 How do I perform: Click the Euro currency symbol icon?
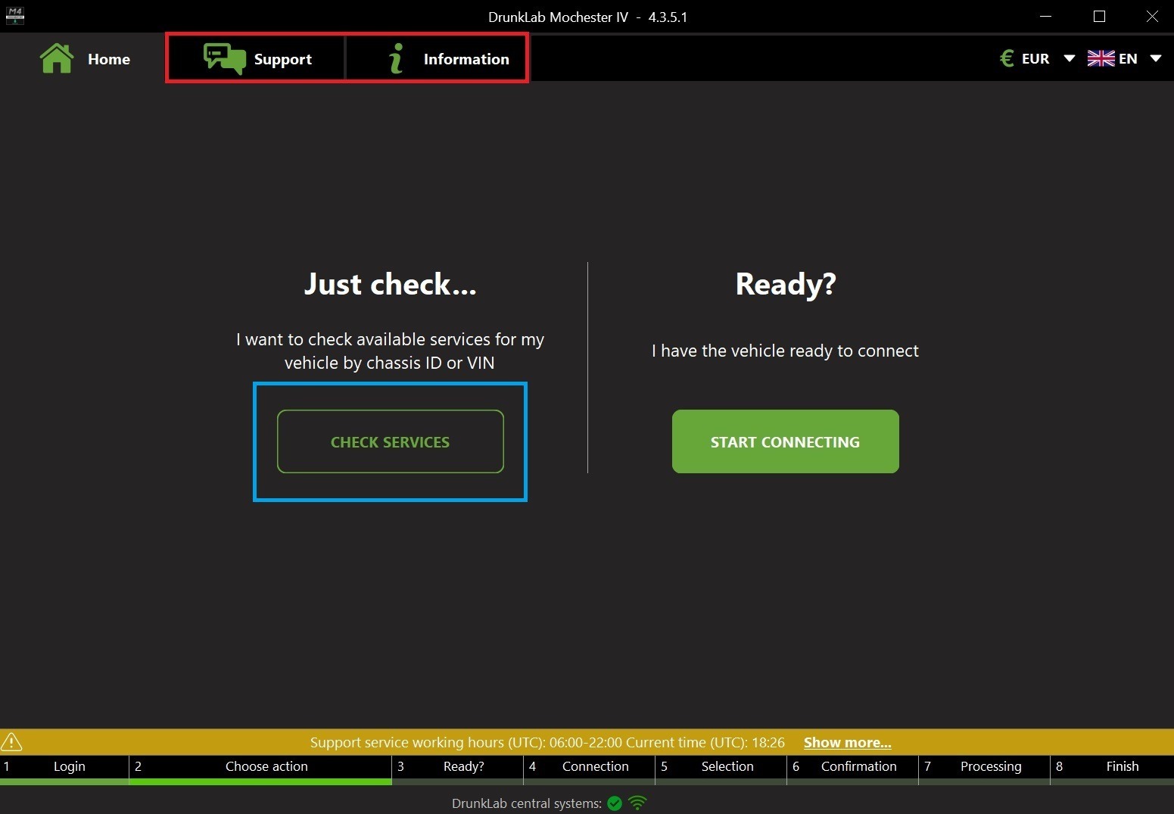pos(1007,58)
